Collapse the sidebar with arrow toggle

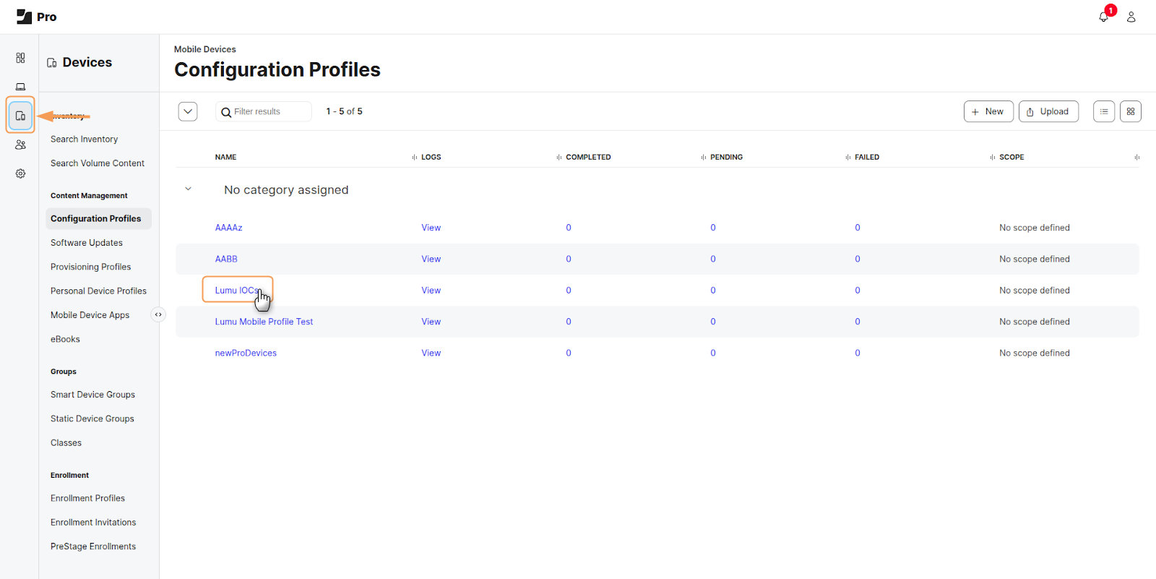pos(158,314)
